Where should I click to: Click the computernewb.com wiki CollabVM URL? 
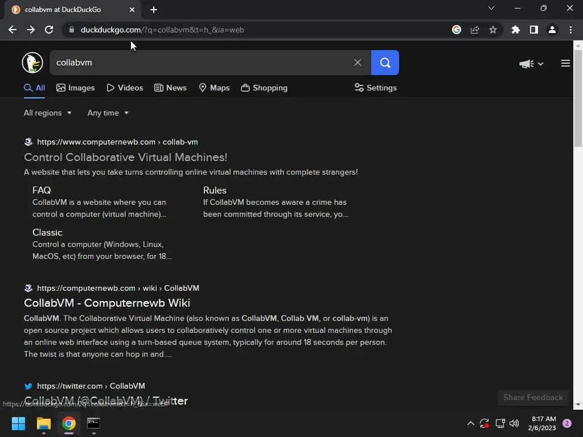pyautogui.click(x=118, y=288)
